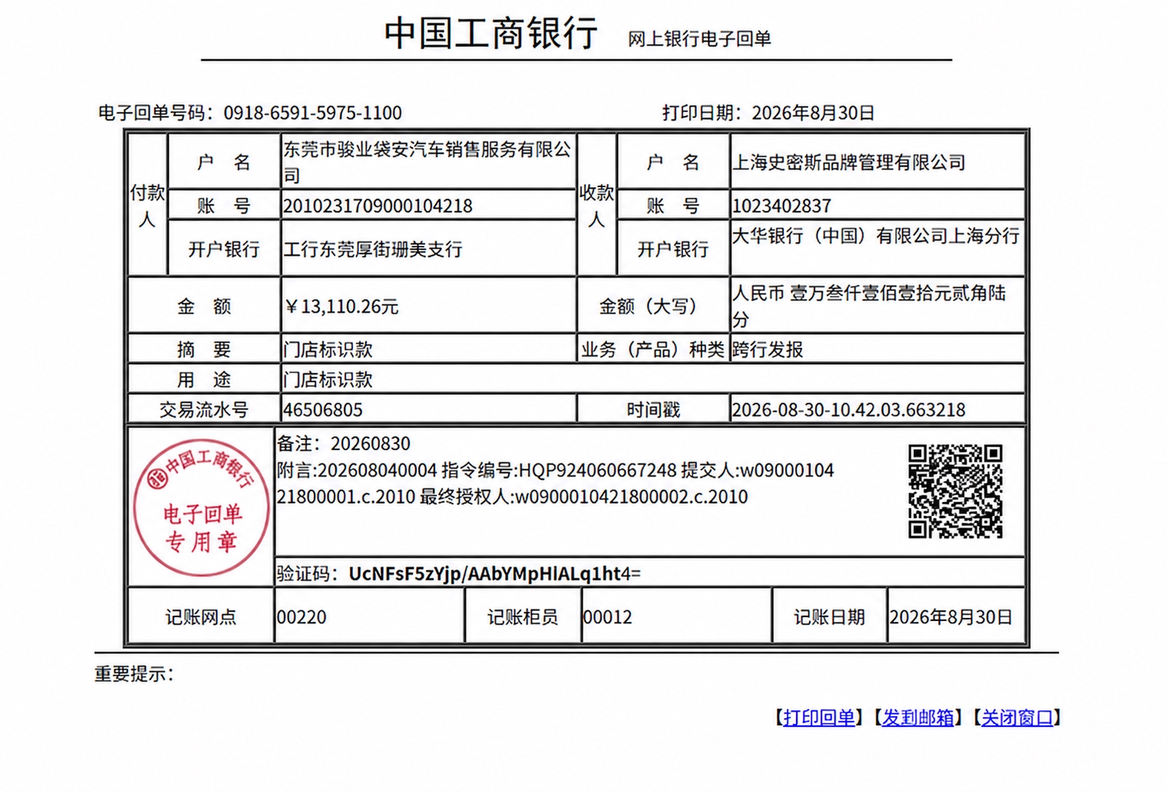Click the 收款人 column header
Screen dimensions: 1169x792
point(596,205)
